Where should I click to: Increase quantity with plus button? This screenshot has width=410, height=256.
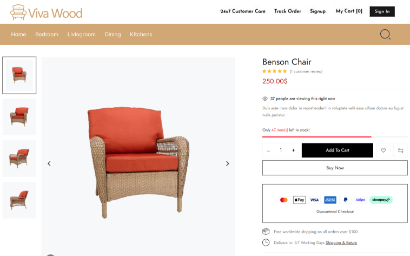pyautogui.click(x=293, y=150)
